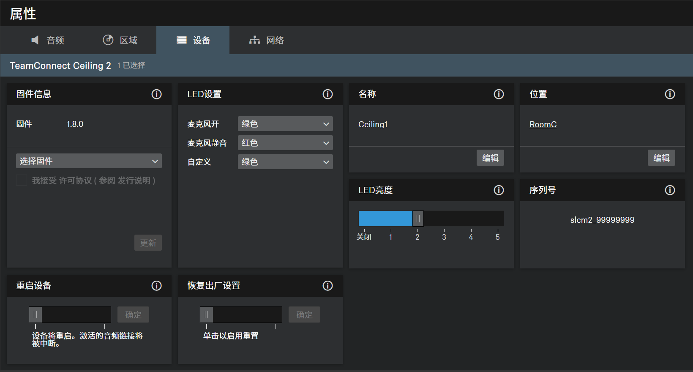The image size is (693, 372).
Task: Click info icon beside 重启设备
Action: tap(156, 286)
